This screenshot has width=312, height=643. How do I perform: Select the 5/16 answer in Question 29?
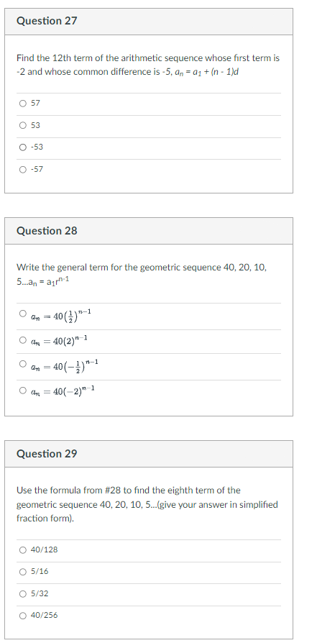(x=22, y=572)
